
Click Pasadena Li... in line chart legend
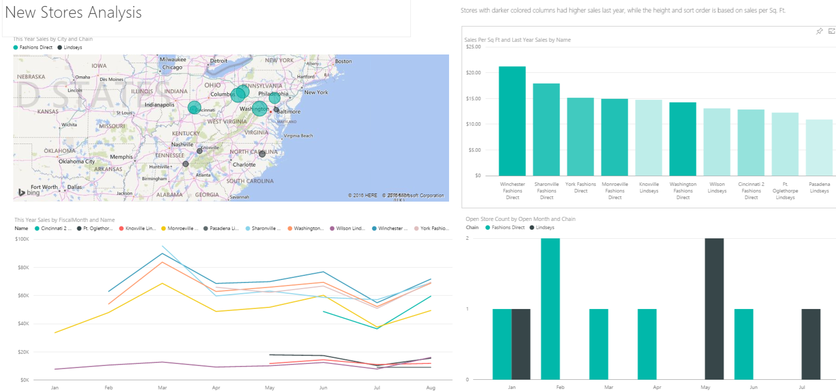click(221, 229)
